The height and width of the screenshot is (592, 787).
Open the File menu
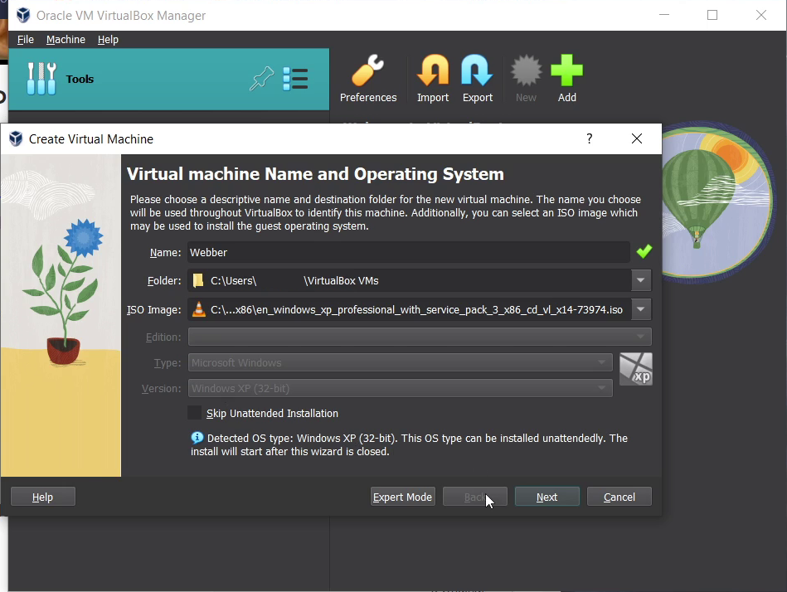tap(26, 40)
